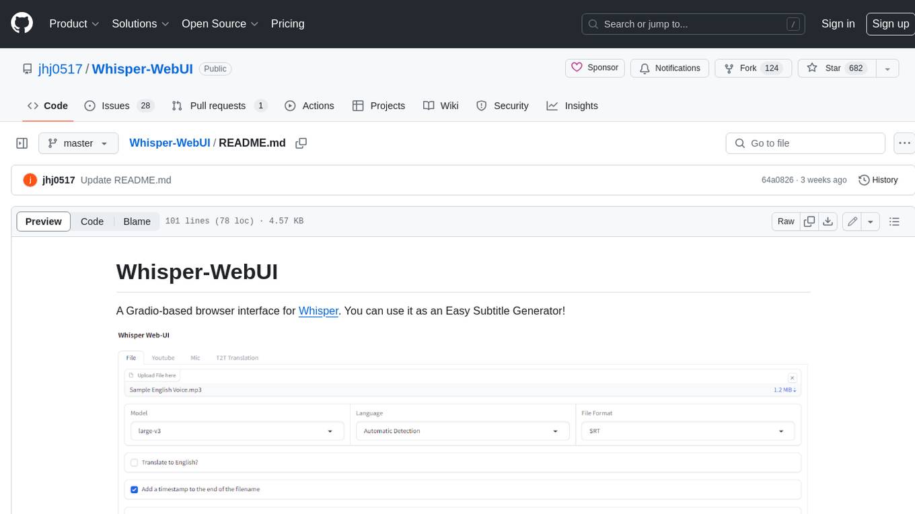Click the Sign in link

pyautogui.click(x=838, y=24)
